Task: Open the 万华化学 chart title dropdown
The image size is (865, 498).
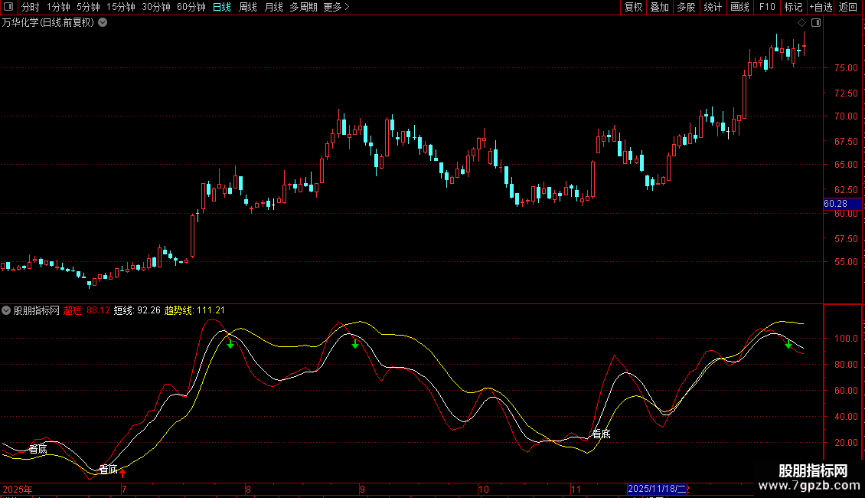Action: [103, 22]
